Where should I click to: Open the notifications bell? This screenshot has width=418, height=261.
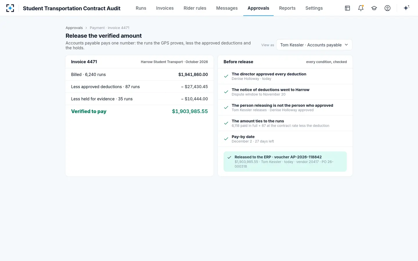(361, 8)
